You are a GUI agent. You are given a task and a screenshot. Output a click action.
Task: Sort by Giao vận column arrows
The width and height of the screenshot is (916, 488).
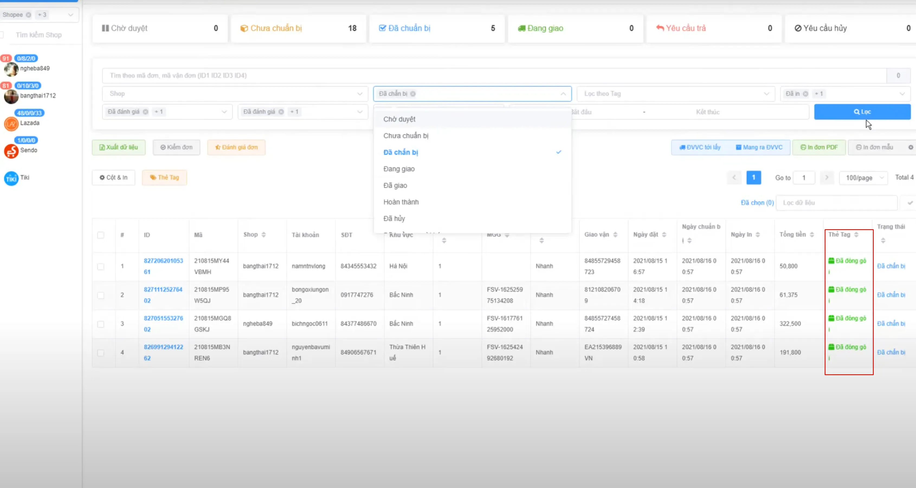click(615, 235)
